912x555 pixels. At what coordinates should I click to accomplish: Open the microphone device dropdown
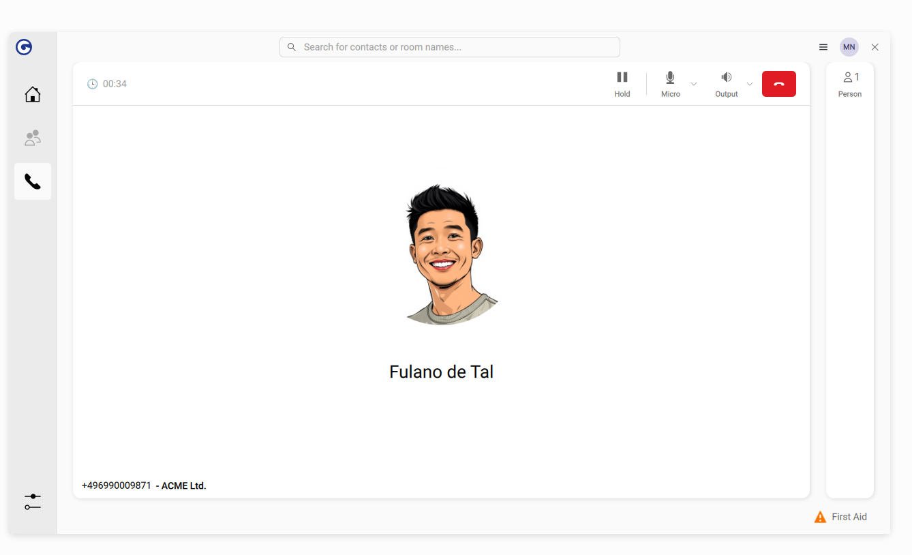(x=693, y=85)
